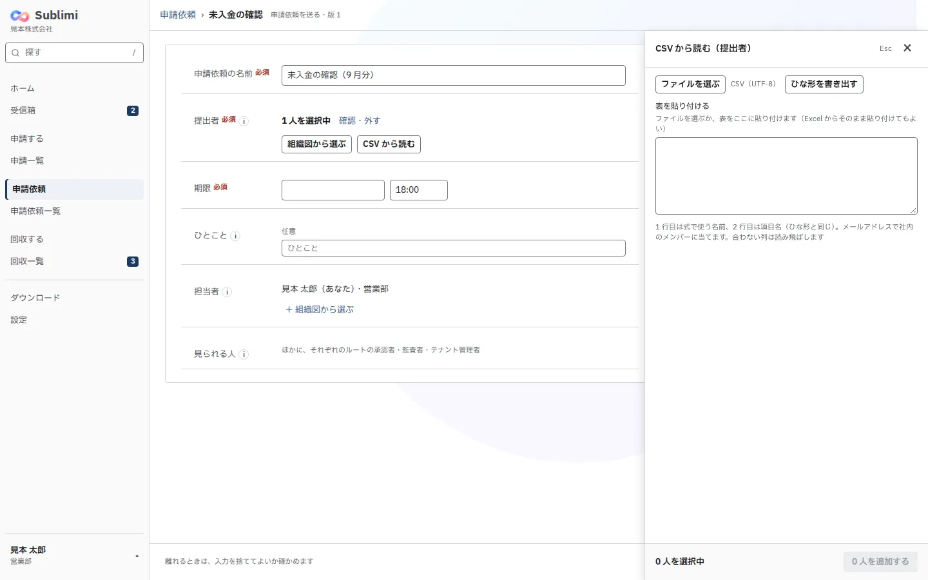This screenshot has height=580, width=928.
Task: Click the 1 人を選択中 text
Action: click(306, 121)
